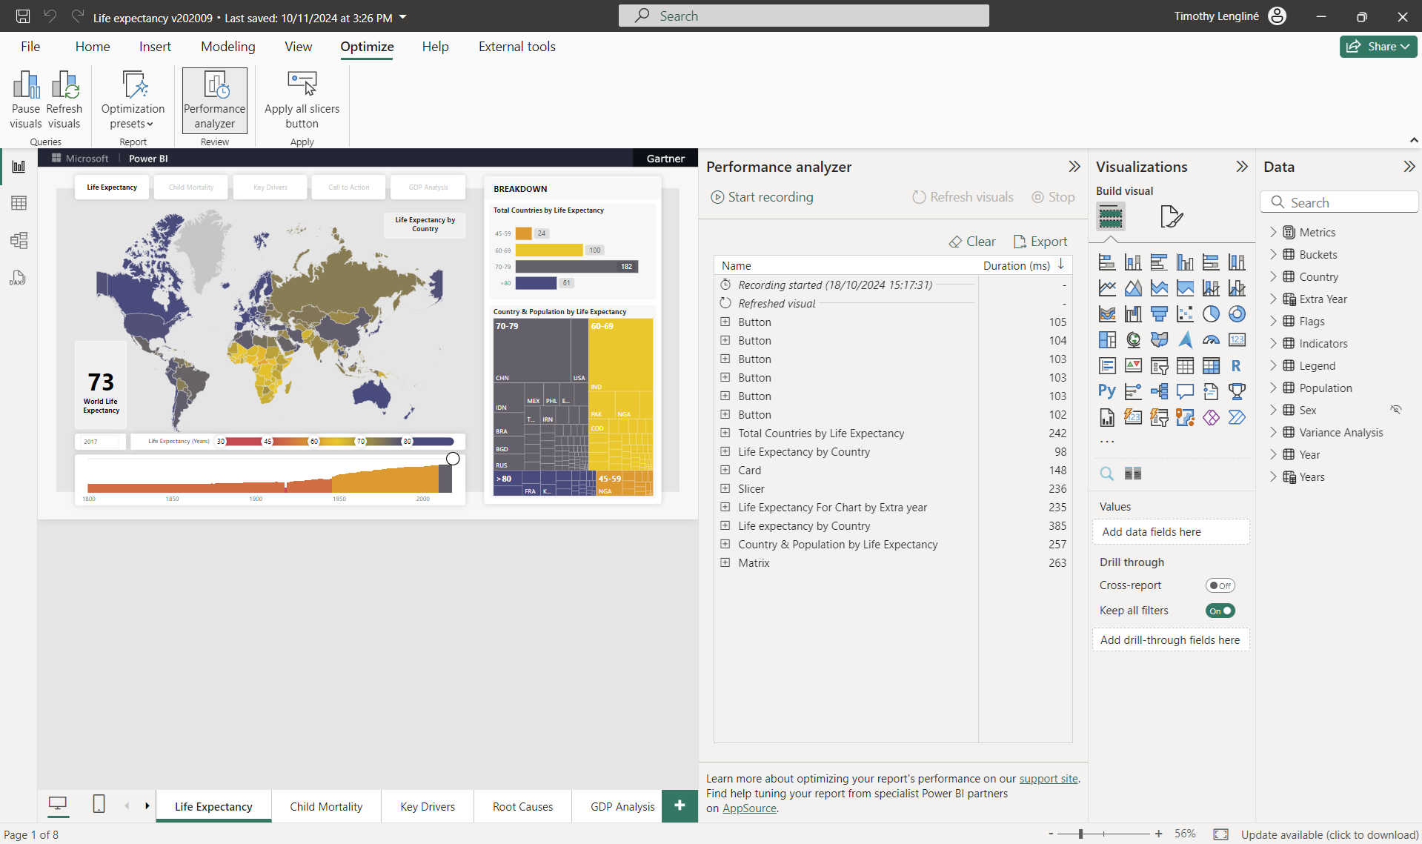The image size is (1422, 844).
Task: Open the Share dropdown
Action: pyautogui.click(x=1378, y=46)
